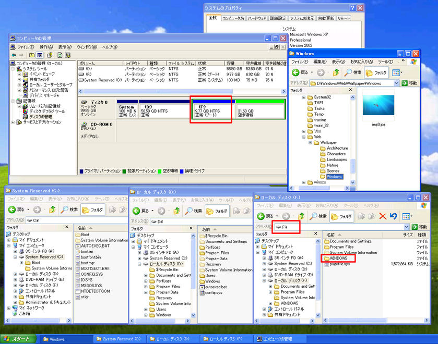Collapse the システム ツール node in Computer Management
Viewport: 438px width, 344px height.
13,69
